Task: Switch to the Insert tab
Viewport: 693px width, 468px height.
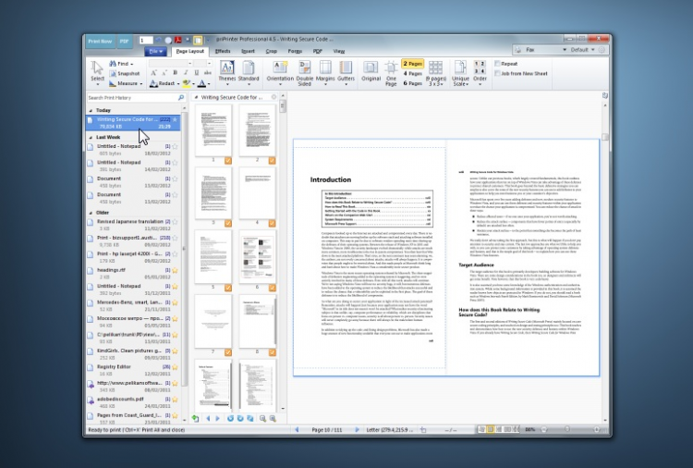Action: [x=248, y=51]
